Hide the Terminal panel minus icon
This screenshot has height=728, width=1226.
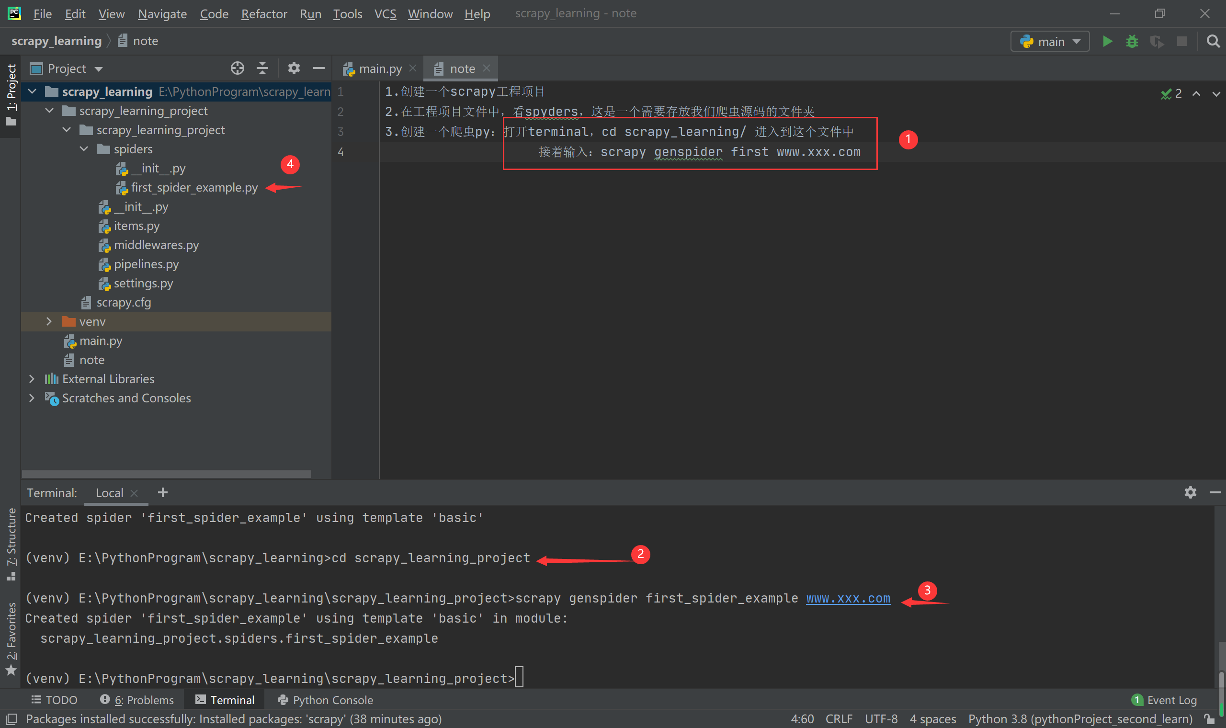click(1215, 492)
